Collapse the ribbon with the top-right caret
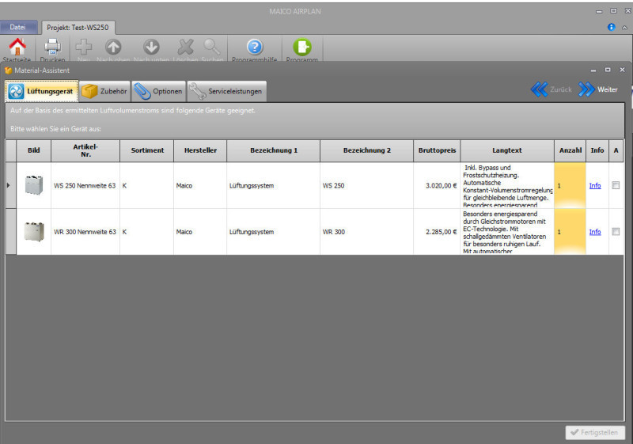 point(624,28)
